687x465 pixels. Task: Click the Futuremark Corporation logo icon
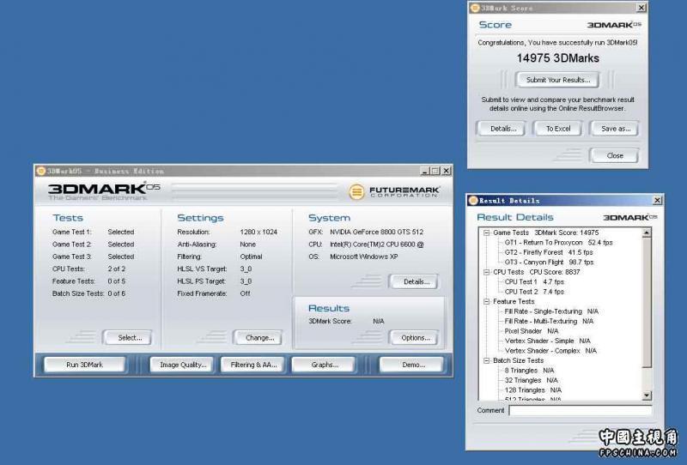[356, 192]
